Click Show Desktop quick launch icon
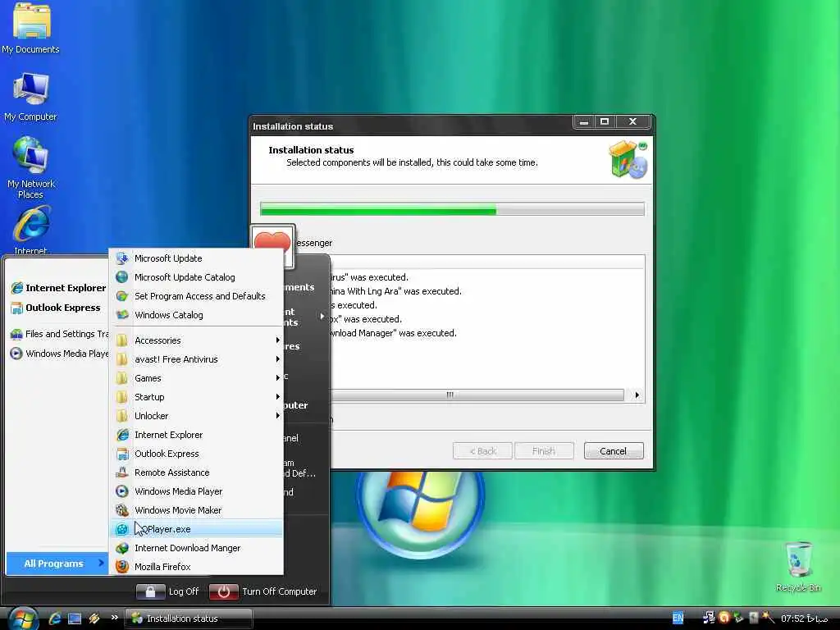Image resolution: width=840 pixels, height=630 pixels. 75,619
